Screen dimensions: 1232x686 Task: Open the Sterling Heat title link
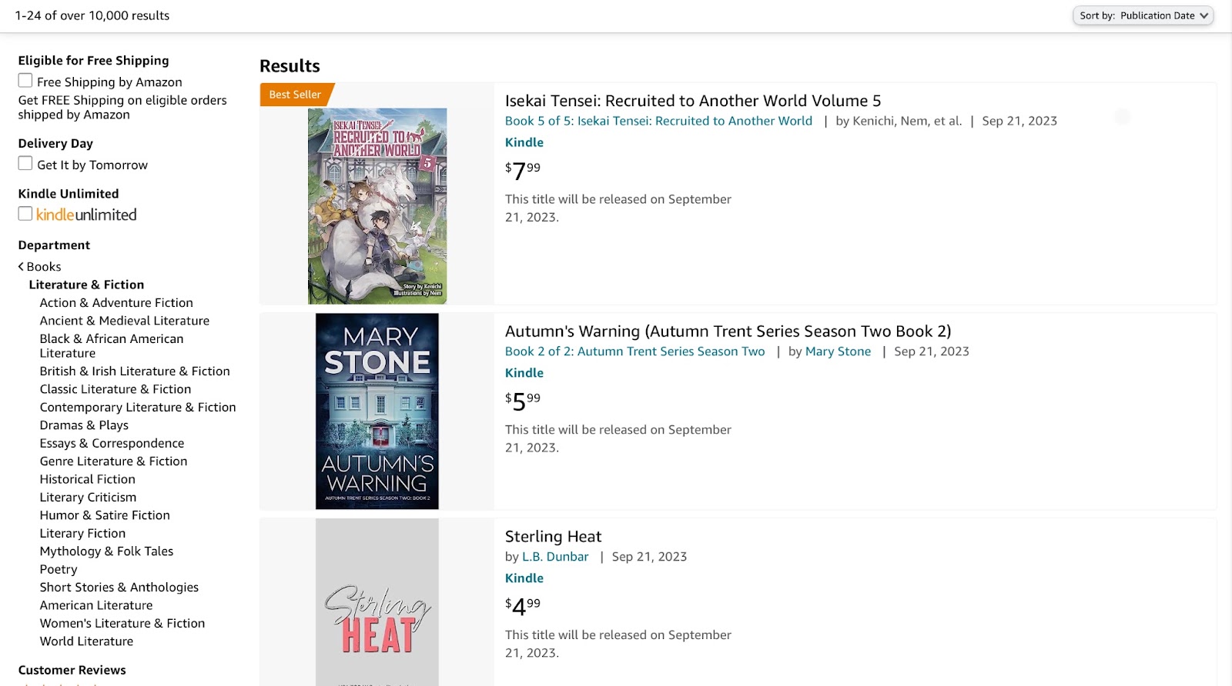point(553,537)
